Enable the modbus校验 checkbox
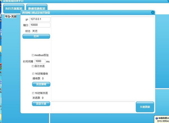This screenshot has height=123, width=169. pyautogui.click(x=33, y=55)
